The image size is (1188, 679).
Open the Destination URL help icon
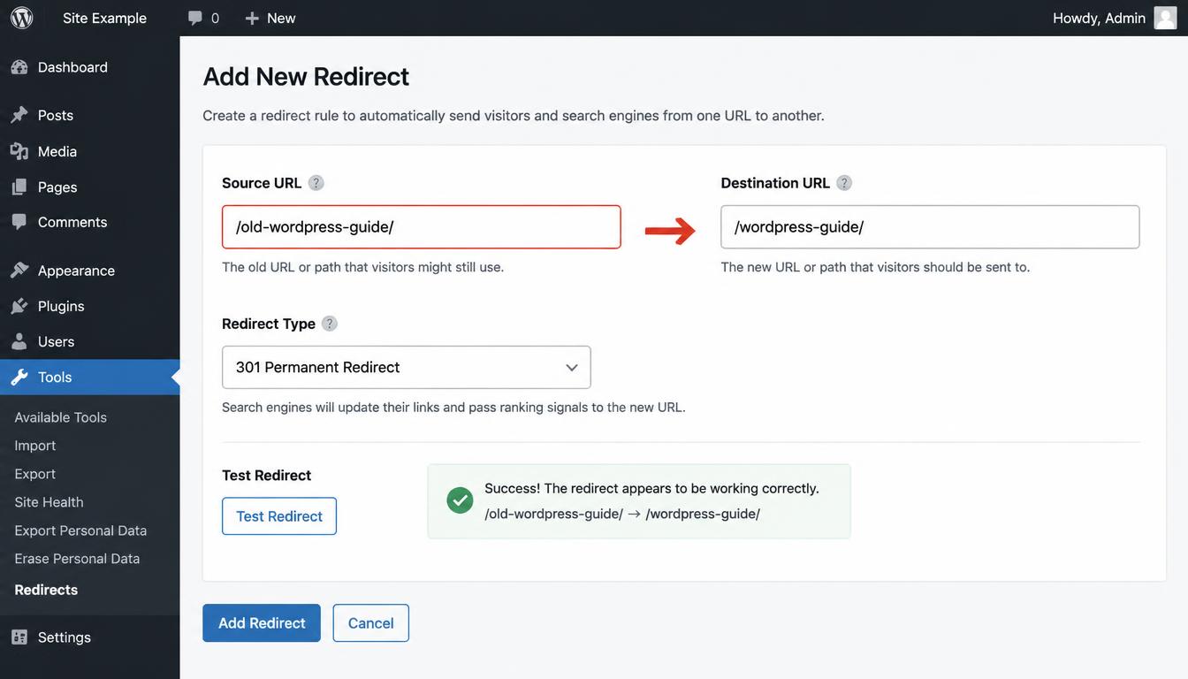tap(844, 183)
